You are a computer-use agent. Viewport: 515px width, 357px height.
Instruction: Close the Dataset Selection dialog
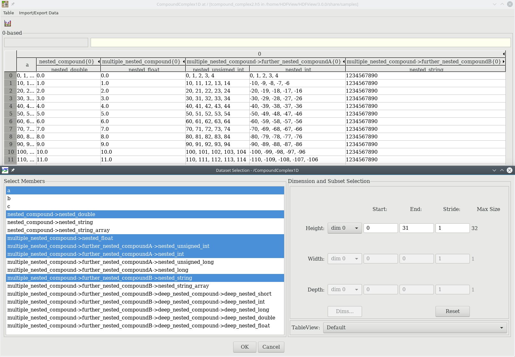point(509,170)
